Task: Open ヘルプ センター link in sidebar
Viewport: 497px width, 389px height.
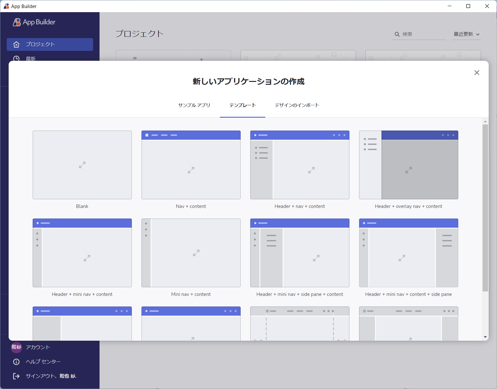Action: point(43,362)
